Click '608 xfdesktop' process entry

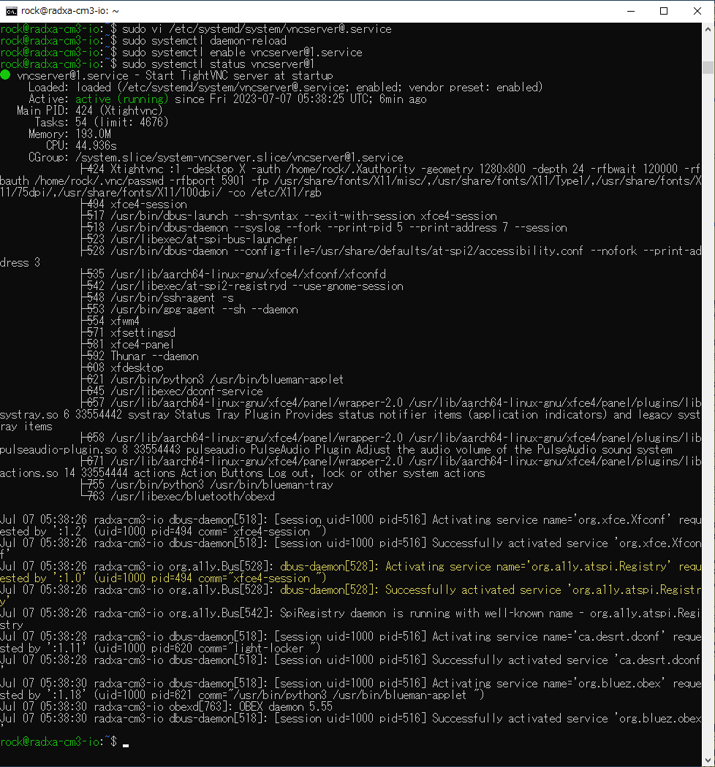(122, 368)
